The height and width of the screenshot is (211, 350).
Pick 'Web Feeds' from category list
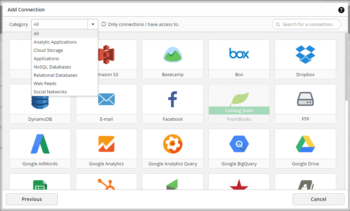coord(65,83)
